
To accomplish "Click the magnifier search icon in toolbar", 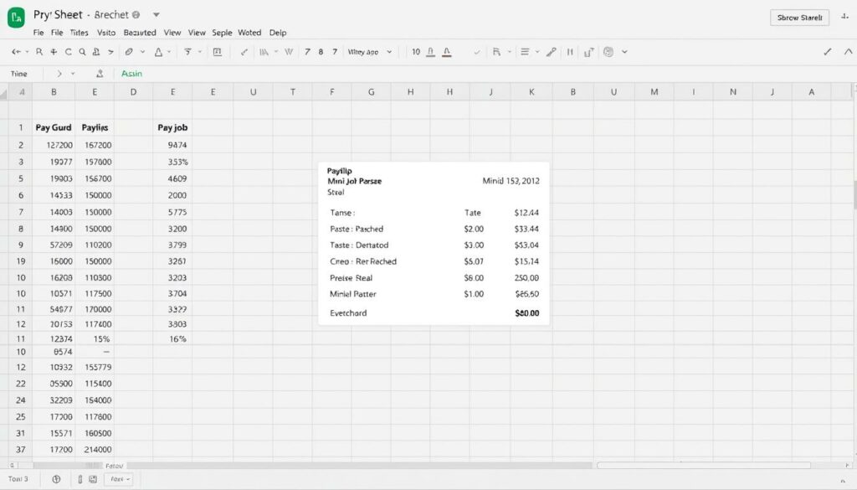I will [82, 52].
